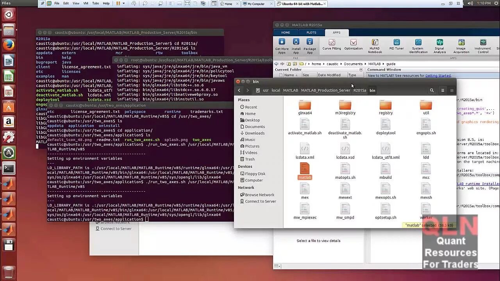Image resolution: width=500 pixels, height=281 pixels.
Task: Open Terminal from the Ubuntu launcher
Action: (9, 168)
